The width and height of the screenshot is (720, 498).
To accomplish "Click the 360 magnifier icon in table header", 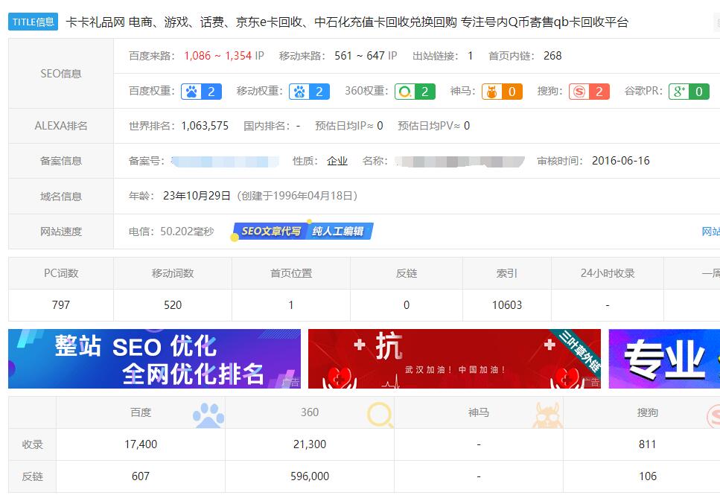I will point(380,415).
